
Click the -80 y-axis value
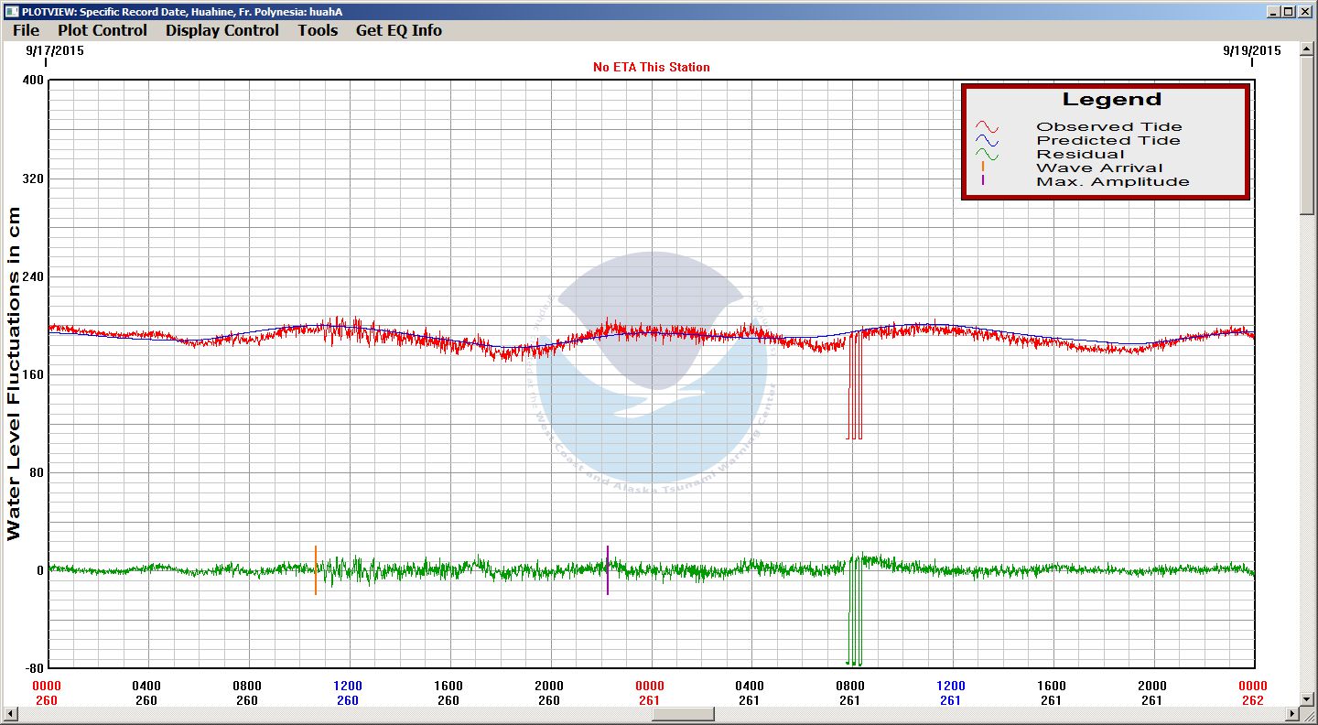[33, 668]
